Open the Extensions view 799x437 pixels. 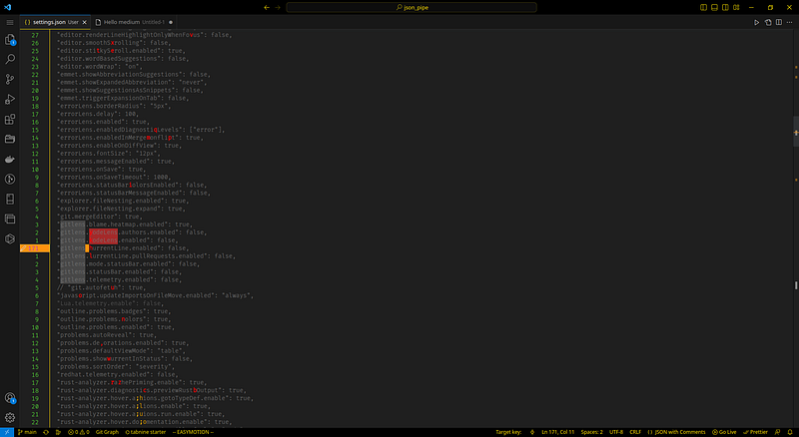tap(10, 119)
